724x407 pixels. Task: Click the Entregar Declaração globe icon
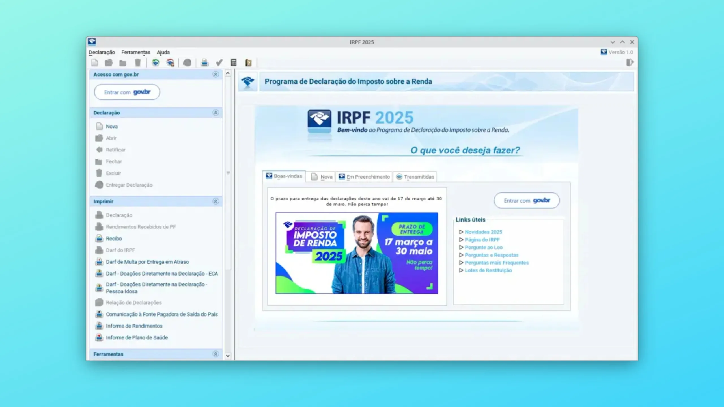[x=99, y=185]
